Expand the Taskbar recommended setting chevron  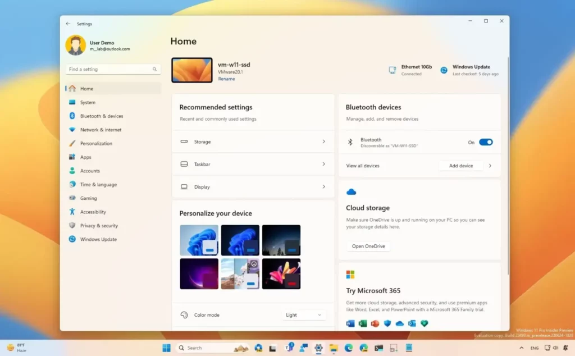tap(323, 164)
